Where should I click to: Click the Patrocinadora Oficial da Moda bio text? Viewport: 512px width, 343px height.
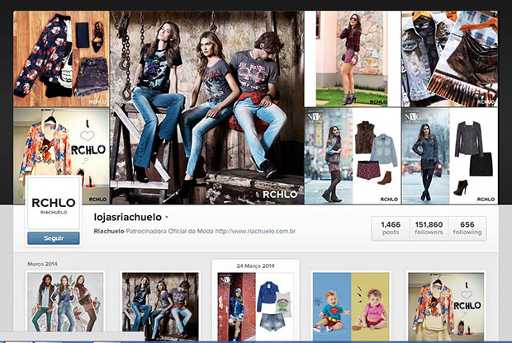(170, 231)
